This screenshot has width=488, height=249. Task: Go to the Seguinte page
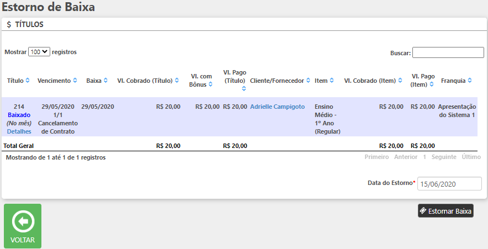tap(444, 157)
